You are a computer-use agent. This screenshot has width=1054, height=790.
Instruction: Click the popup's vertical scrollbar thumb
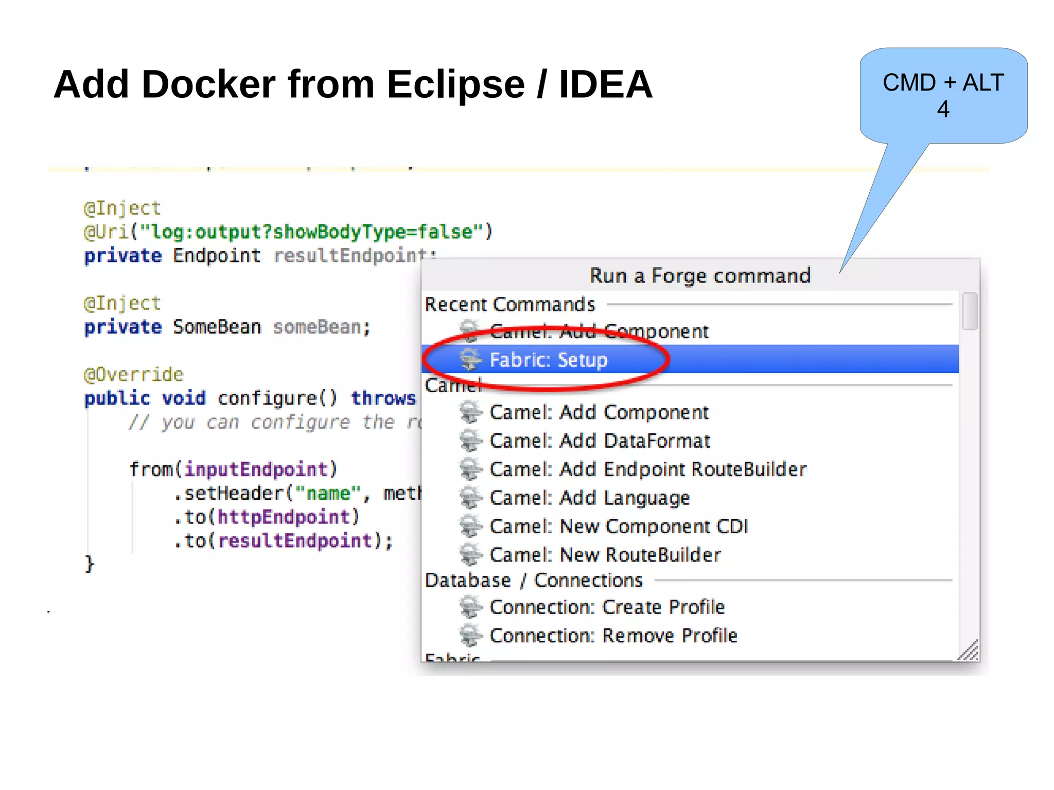click(970, 311)
